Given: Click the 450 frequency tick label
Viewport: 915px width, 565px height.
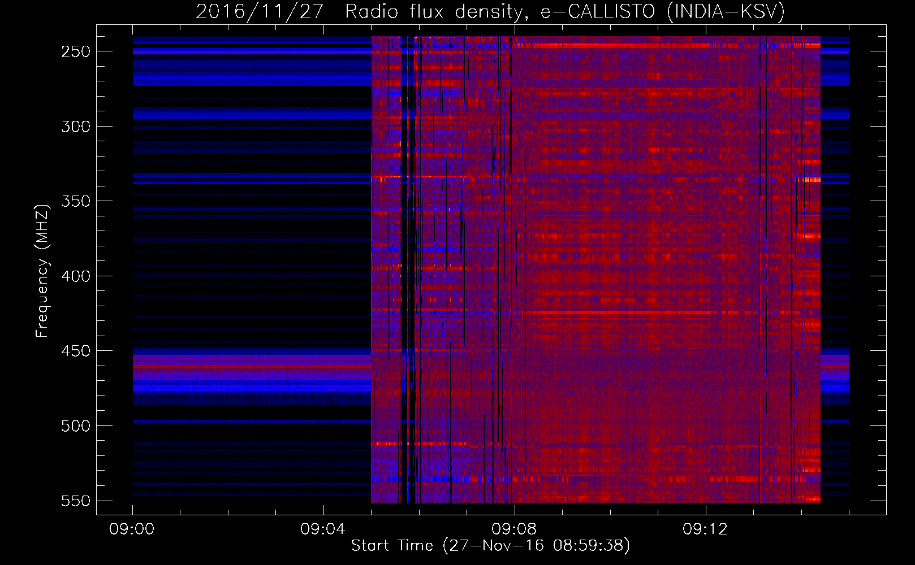Looking at the screenshot, I should pos(76,351).
